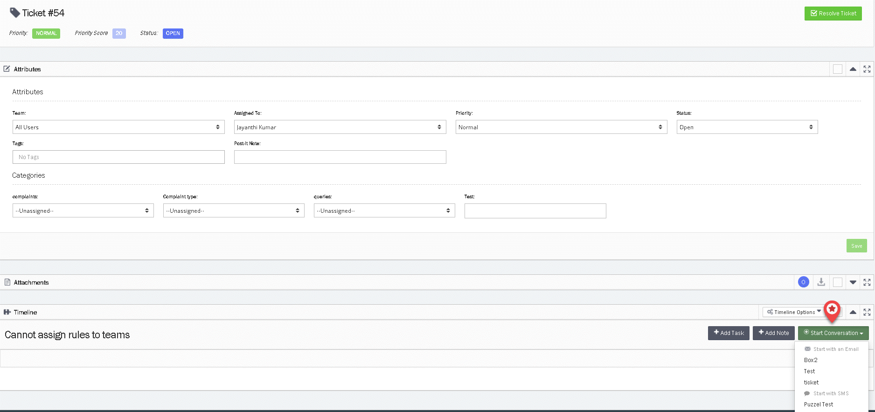Maximize the Timeline panel using fullscreen icon
Image resolution: width=875 pixels, height=412 pixels.
(867, 312)
